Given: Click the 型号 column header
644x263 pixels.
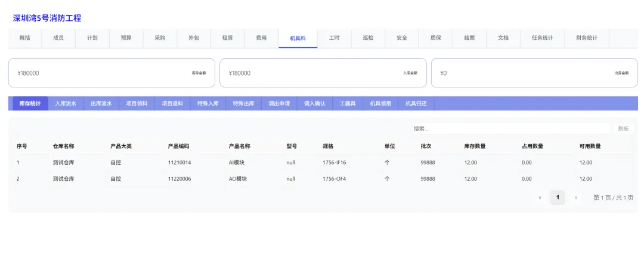Looking at the screenshot, I should click(292, 146).
